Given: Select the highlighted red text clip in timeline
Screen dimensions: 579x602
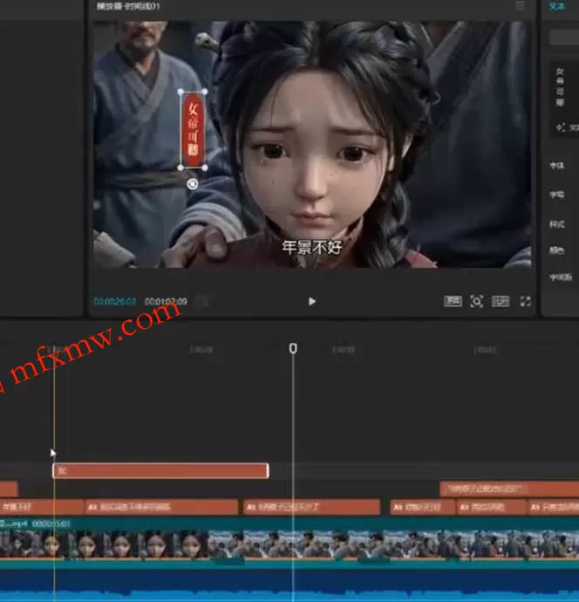Looking at the screenshot, I should pos(160,471).
